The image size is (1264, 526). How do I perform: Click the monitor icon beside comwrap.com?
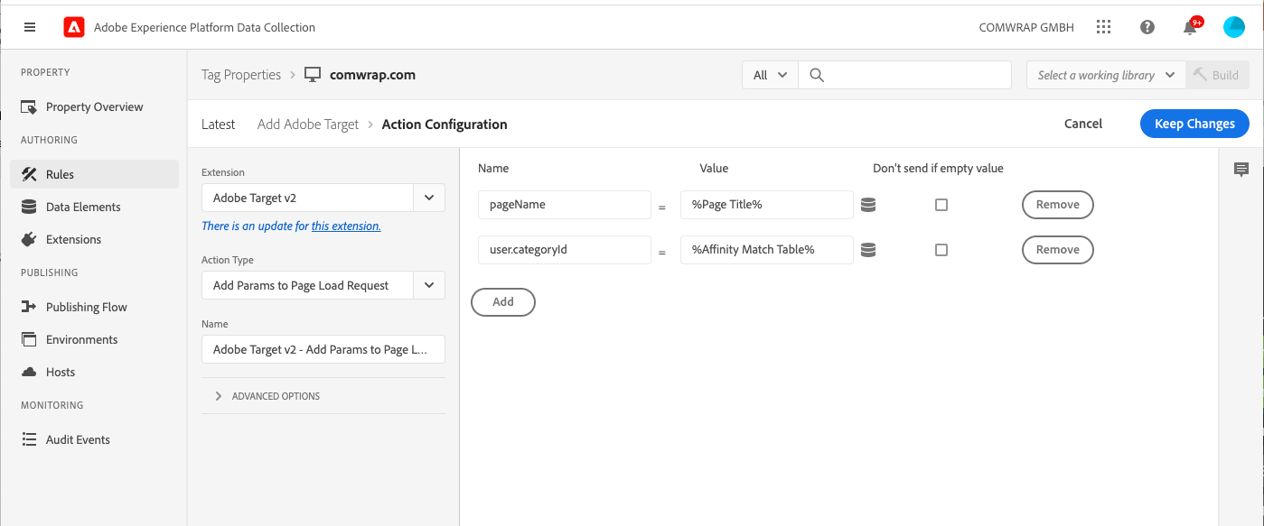point(313,75)
